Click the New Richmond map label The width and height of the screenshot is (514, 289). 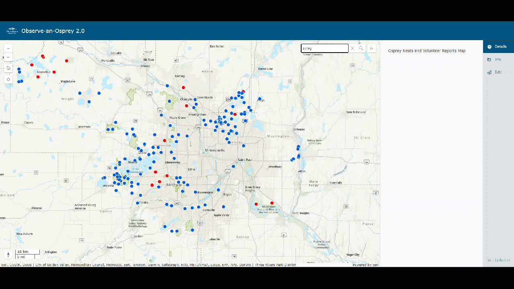[x=356, y=112]
